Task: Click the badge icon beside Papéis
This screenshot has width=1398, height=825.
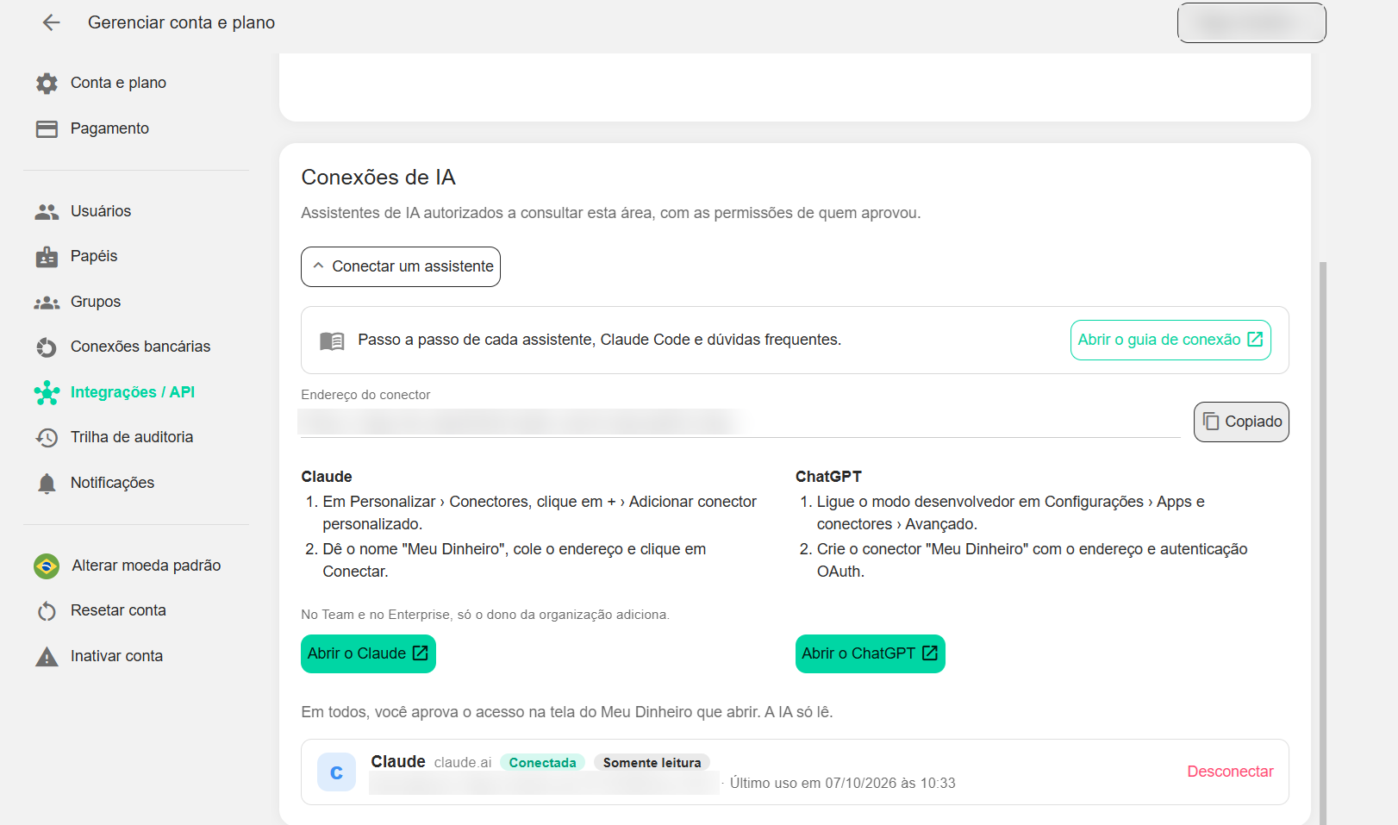Action: 47,257
